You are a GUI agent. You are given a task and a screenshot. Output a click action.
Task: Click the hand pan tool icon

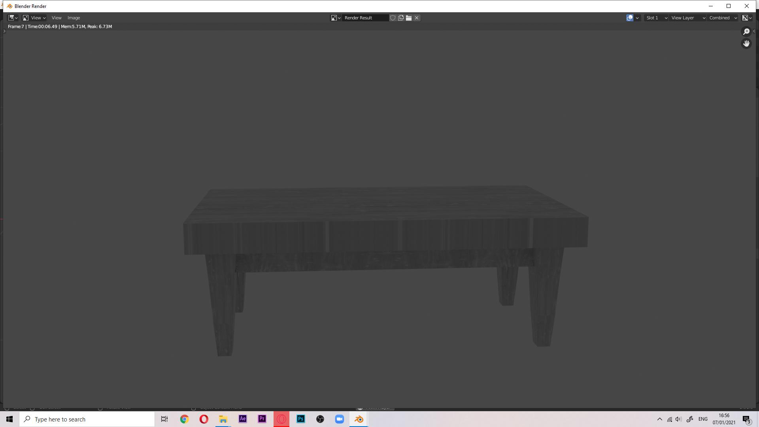(746, 44)
